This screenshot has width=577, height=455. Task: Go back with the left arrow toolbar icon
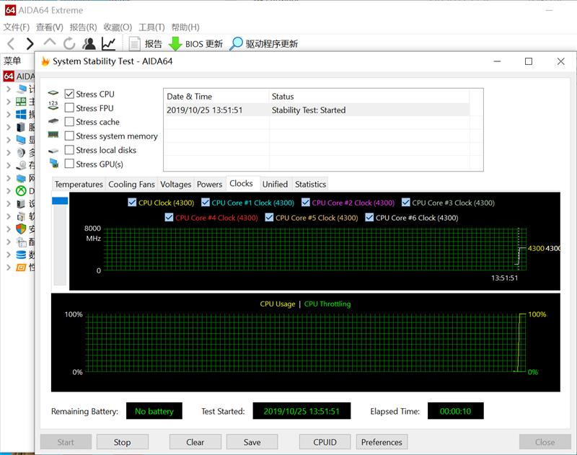(x=11, y=44)
